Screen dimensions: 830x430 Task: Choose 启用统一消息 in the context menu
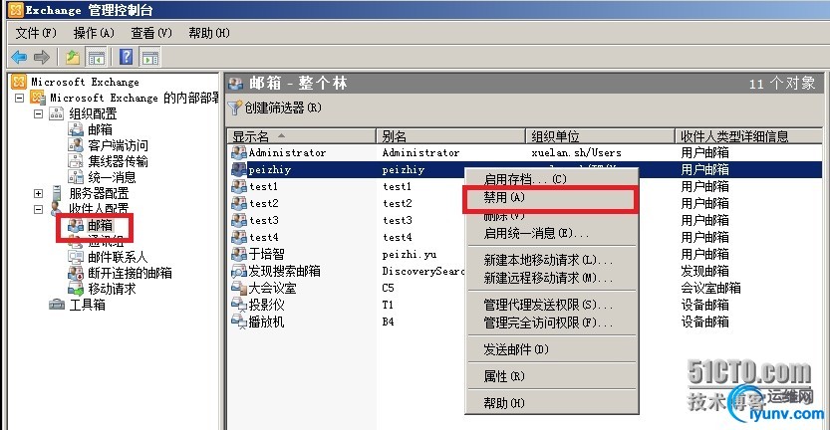point(552,233)
